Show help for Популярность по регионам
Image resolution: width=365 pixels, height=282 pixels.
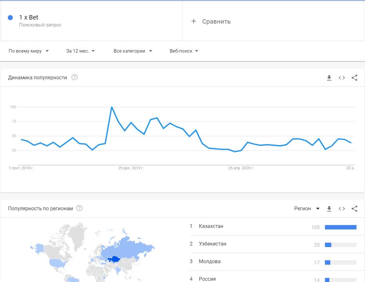79,208
